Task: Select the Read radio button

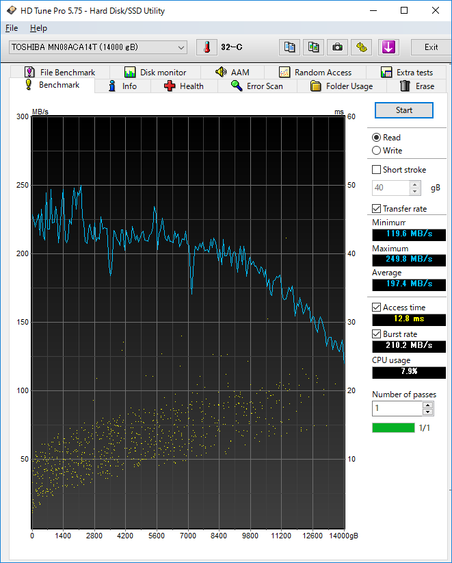Action: tap(386, 138)
